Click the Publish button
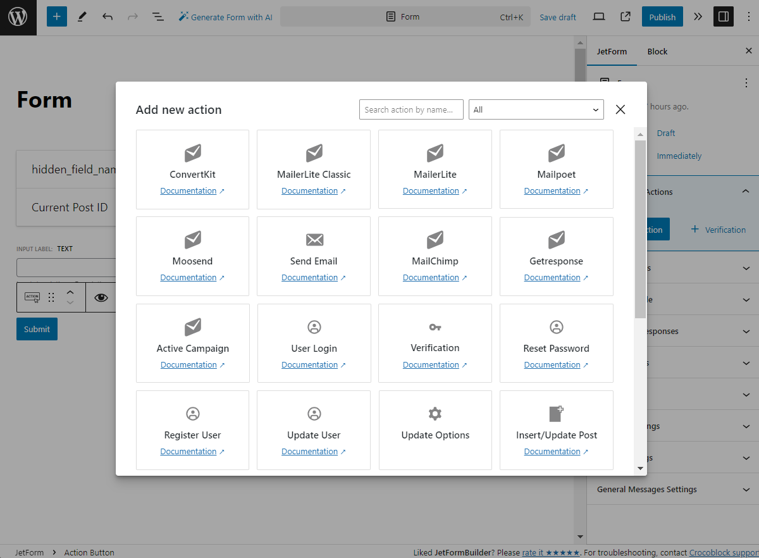 (x=662, y=17)
